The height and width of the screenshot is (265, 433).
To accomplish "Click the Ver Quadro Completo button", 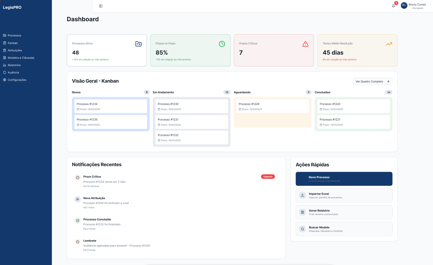I will (372, 81).
